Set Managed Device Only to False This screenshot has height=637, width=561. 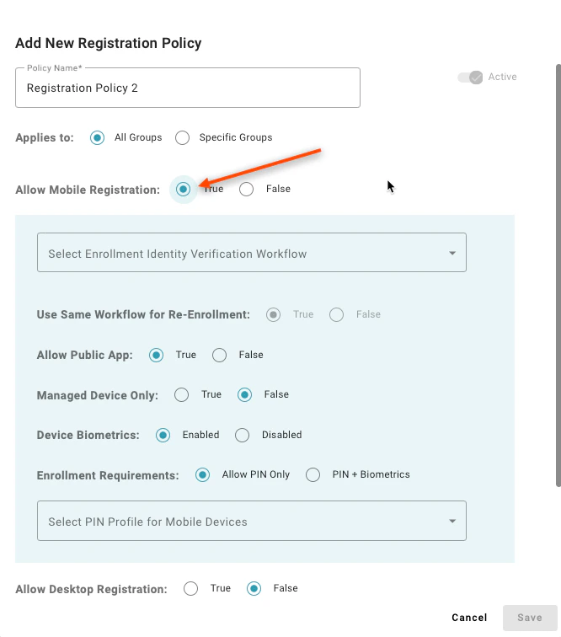click(x=244, y=394)
